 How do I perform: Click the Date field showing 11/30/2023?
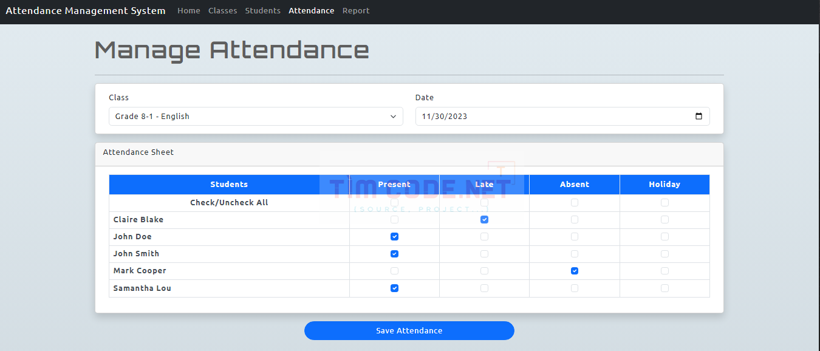(562, 117)
